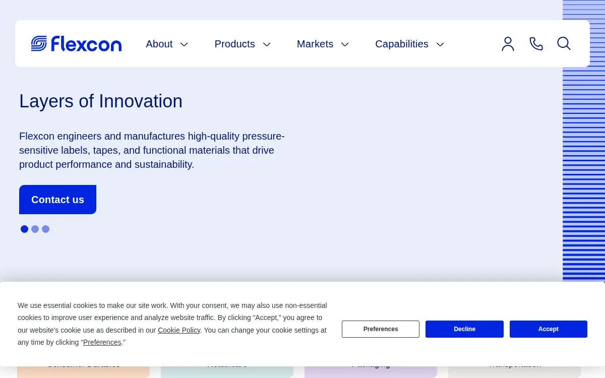Click the Flexcon logo

coord(76,44)
